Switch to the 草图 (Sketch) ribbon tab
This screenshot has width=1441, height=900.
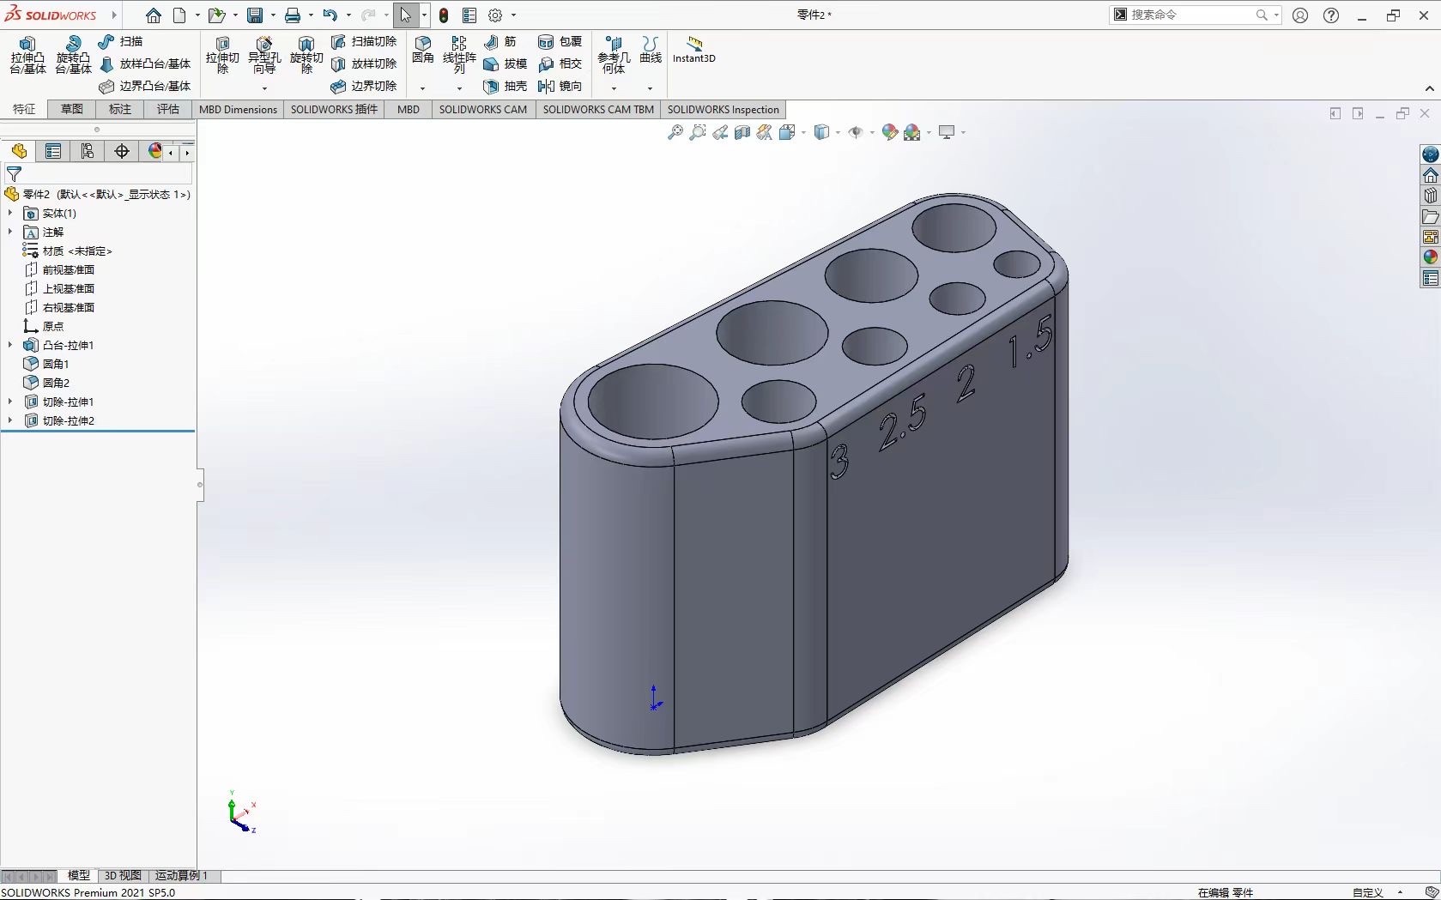(72, 109)
